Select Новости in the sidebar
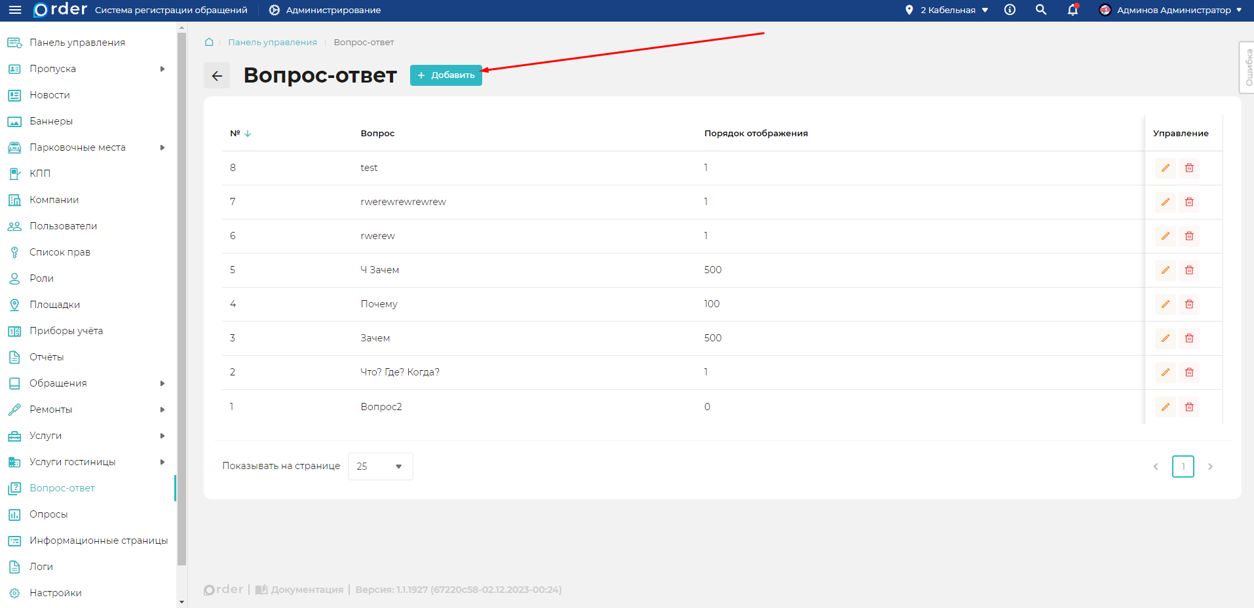The image size is (1254, 608). click(49, 95)
